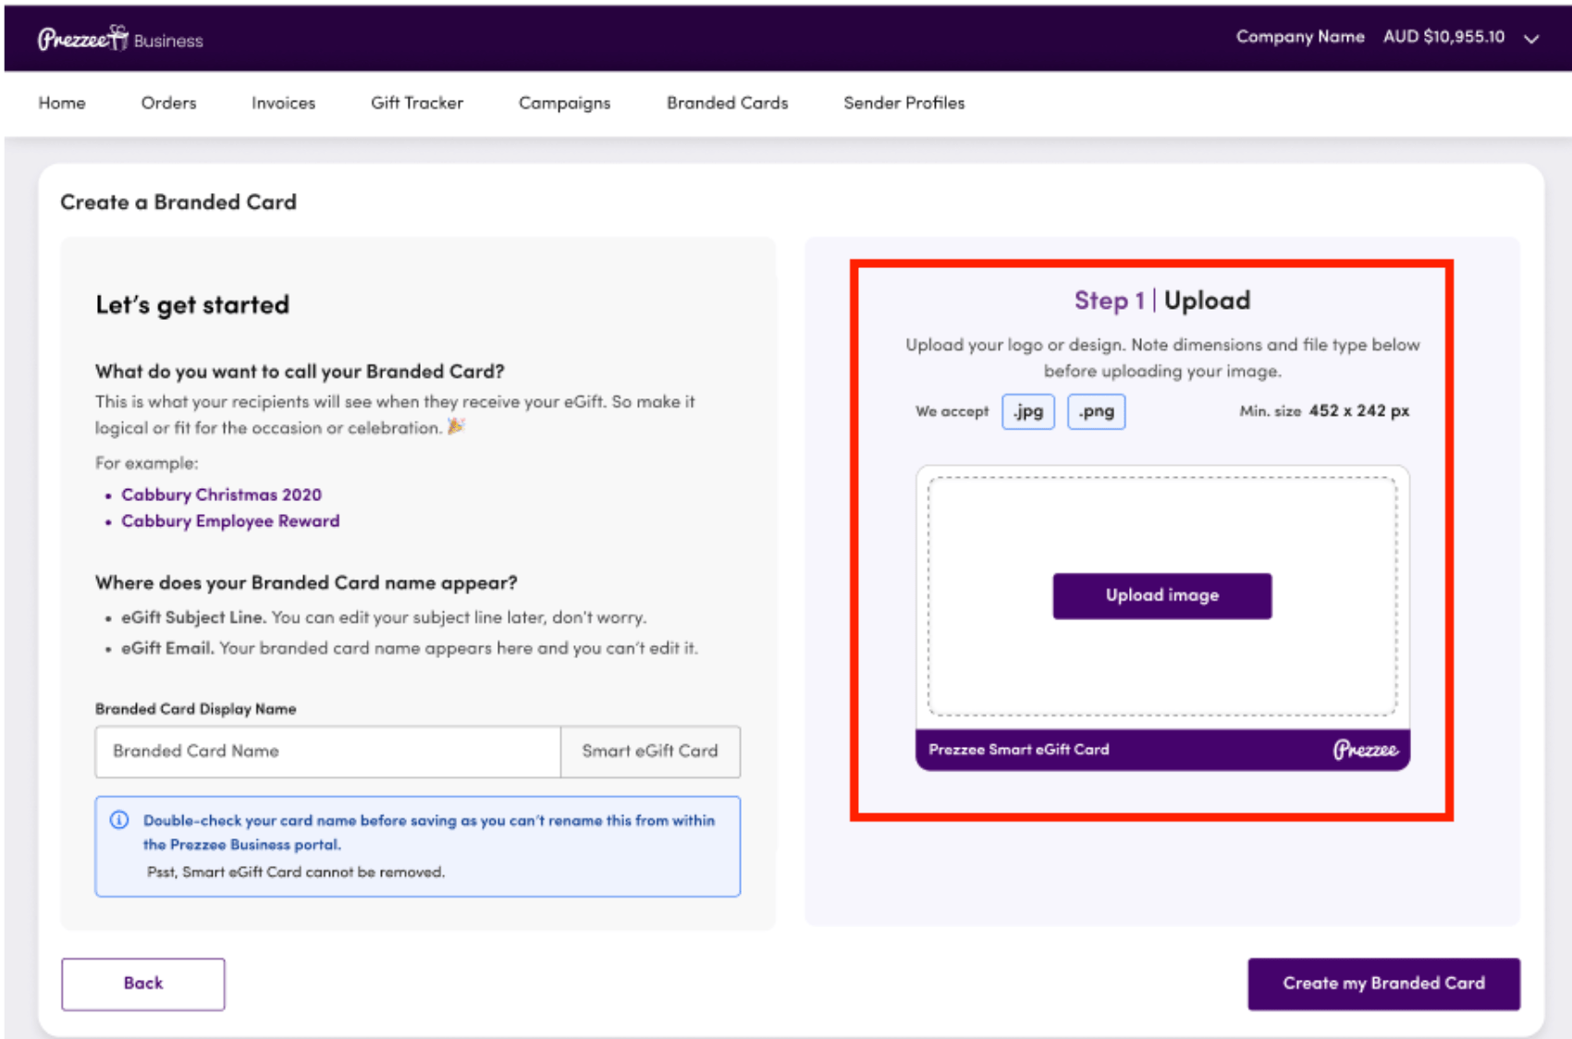Go to the Invoices page
1572x1039 pixels.
click(x=282, y=103)
